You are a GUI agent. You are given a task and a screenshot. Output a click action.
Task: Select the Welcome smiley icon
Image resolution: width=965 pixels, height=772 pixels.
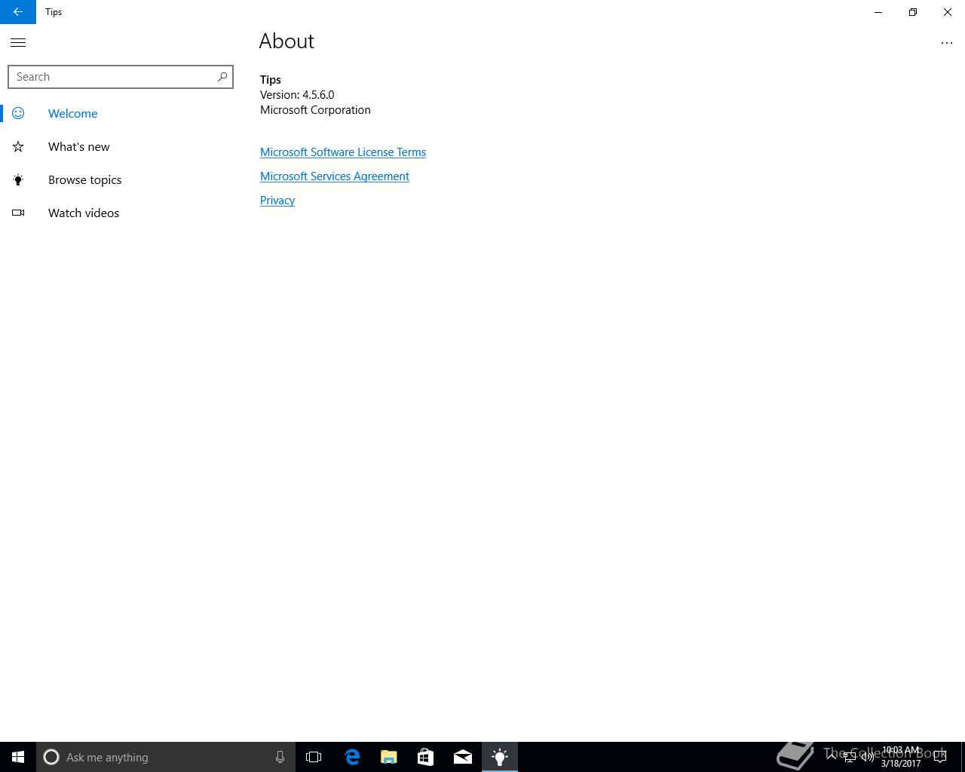tap(18, 113)
